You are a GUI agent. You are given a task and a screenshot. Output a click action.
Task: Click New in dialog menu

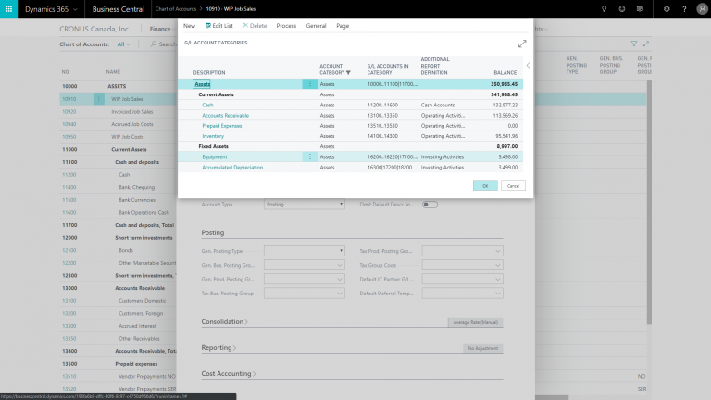coord(189,26)
